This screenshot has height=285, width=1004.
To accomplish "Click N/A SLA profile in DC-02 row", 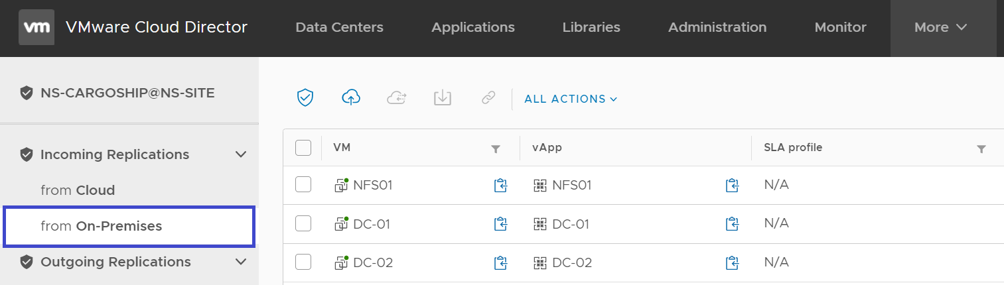I will (776, 262).
